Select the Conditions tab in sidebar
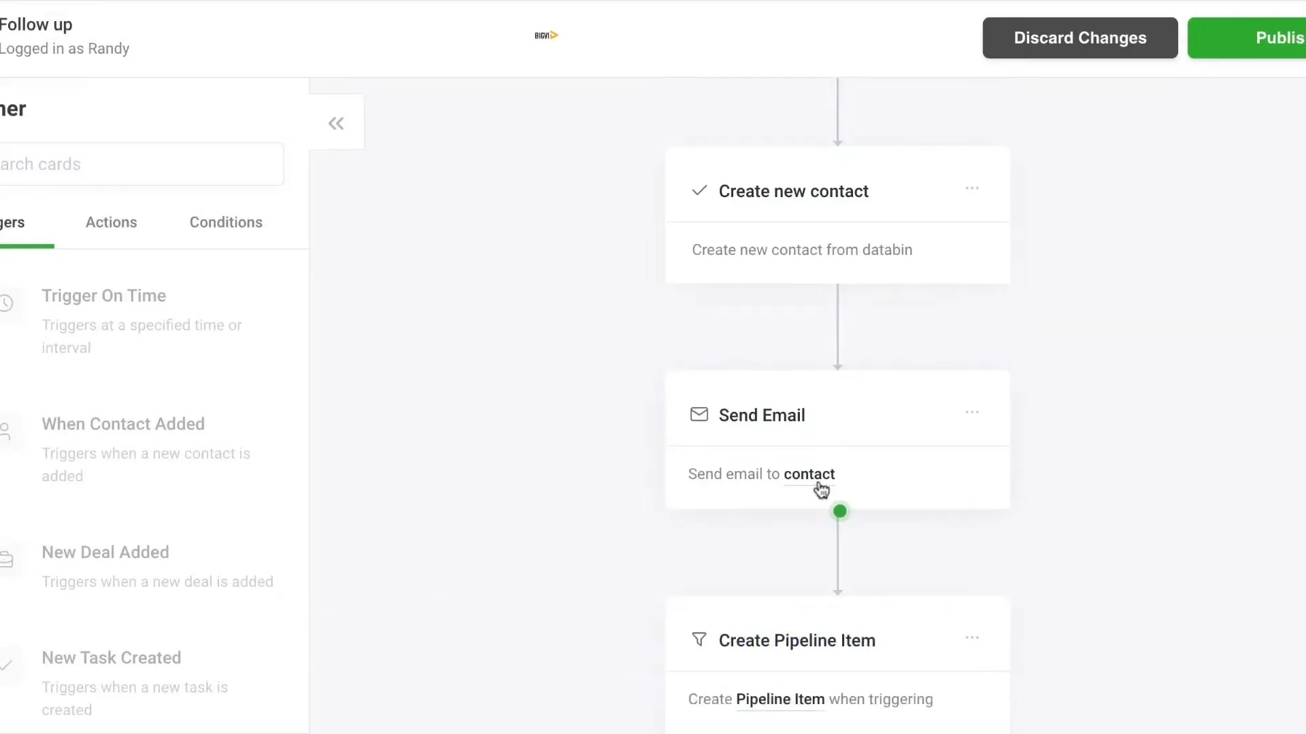 (226, 222)
